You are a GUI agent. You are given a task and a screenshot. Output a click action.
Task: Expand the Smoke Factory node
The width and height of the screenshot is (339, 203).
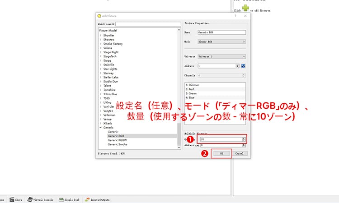pos(100,44)
